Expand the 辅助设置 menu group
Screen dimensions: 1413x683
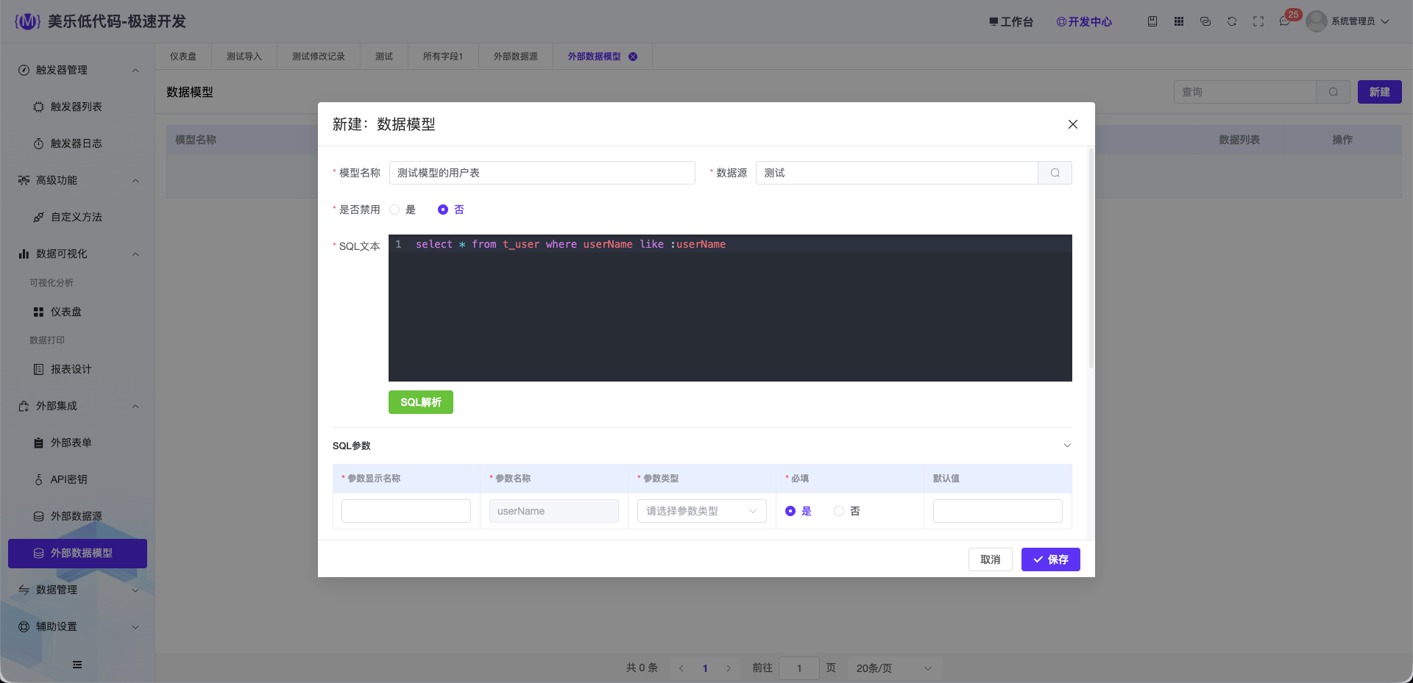pos(135,627)
